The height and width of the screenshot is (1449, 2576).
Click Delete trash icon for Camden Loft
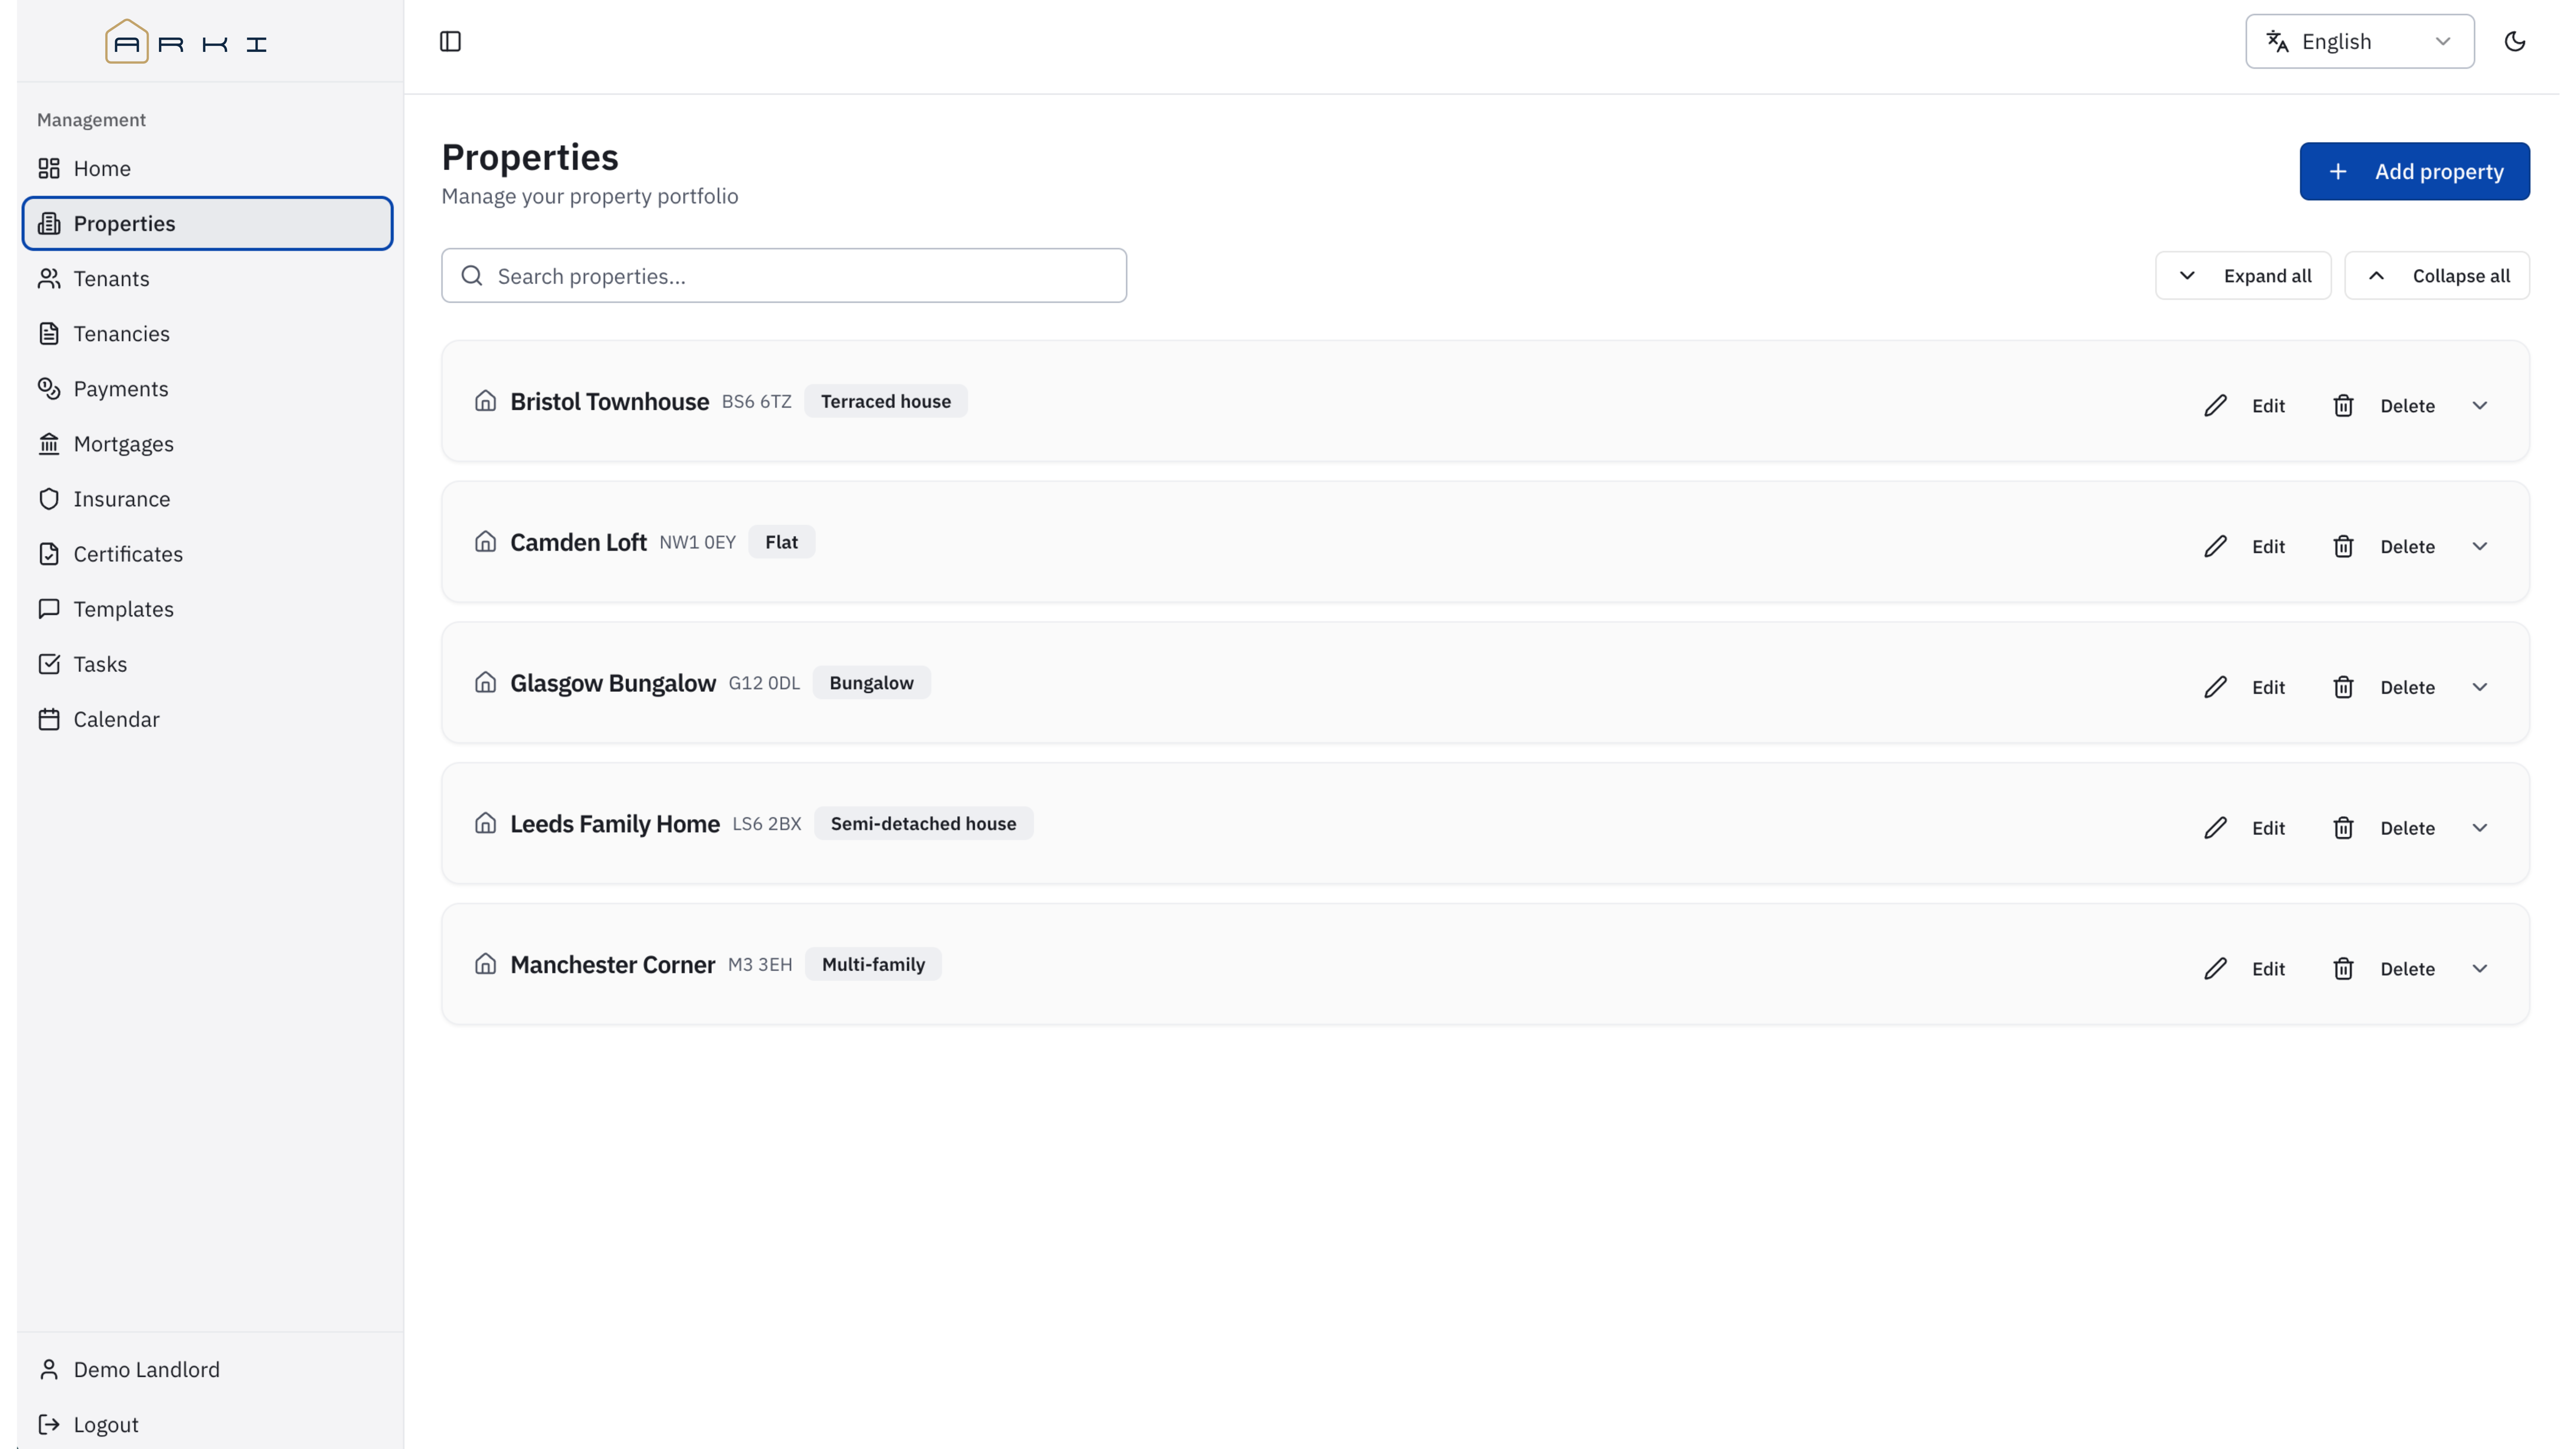[2343, 546]
